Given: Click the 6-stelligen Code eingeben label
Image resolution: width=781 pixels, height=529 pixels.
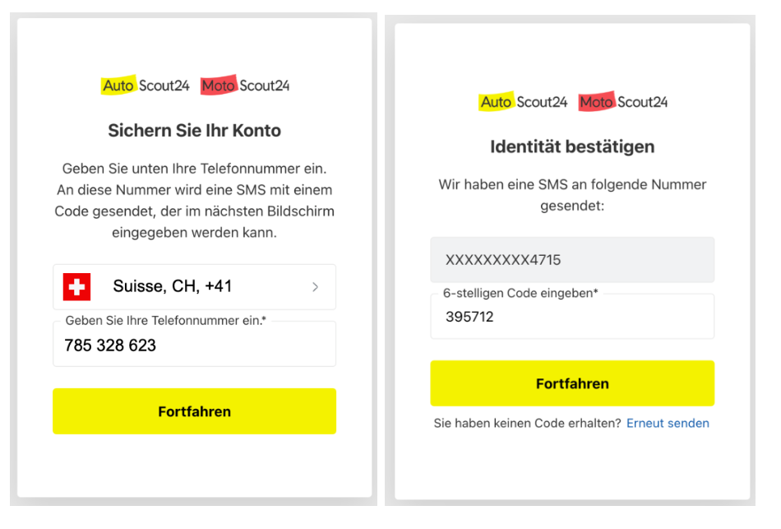Looking at the screenshot, I should pyautogui.click(x=520, y=293).
